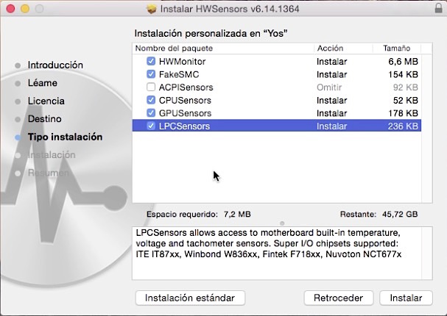Uncheck the LPCSensors package checkbox
This screenshot has height=316, width=447.
pos(151,126)
